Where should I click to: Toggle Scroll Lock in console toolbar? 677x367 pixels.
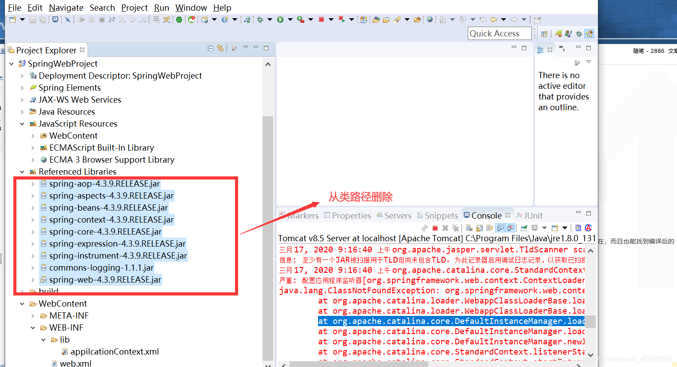click(x=479, y=228)
